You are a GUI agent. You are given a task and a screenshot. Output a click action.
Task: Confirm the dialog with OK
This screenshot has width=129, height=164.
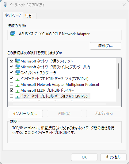[84, 157]
